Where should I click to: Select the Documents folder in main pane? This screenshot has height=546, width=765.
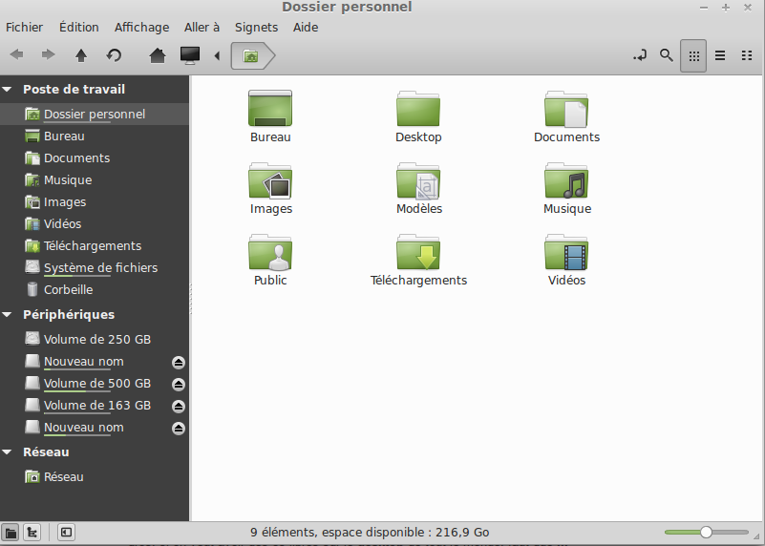click(566, 116)
